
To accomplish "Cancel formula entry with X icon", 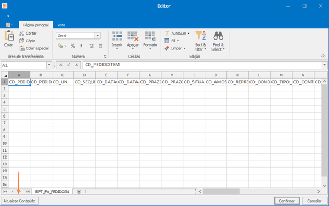I will (61, 65).
